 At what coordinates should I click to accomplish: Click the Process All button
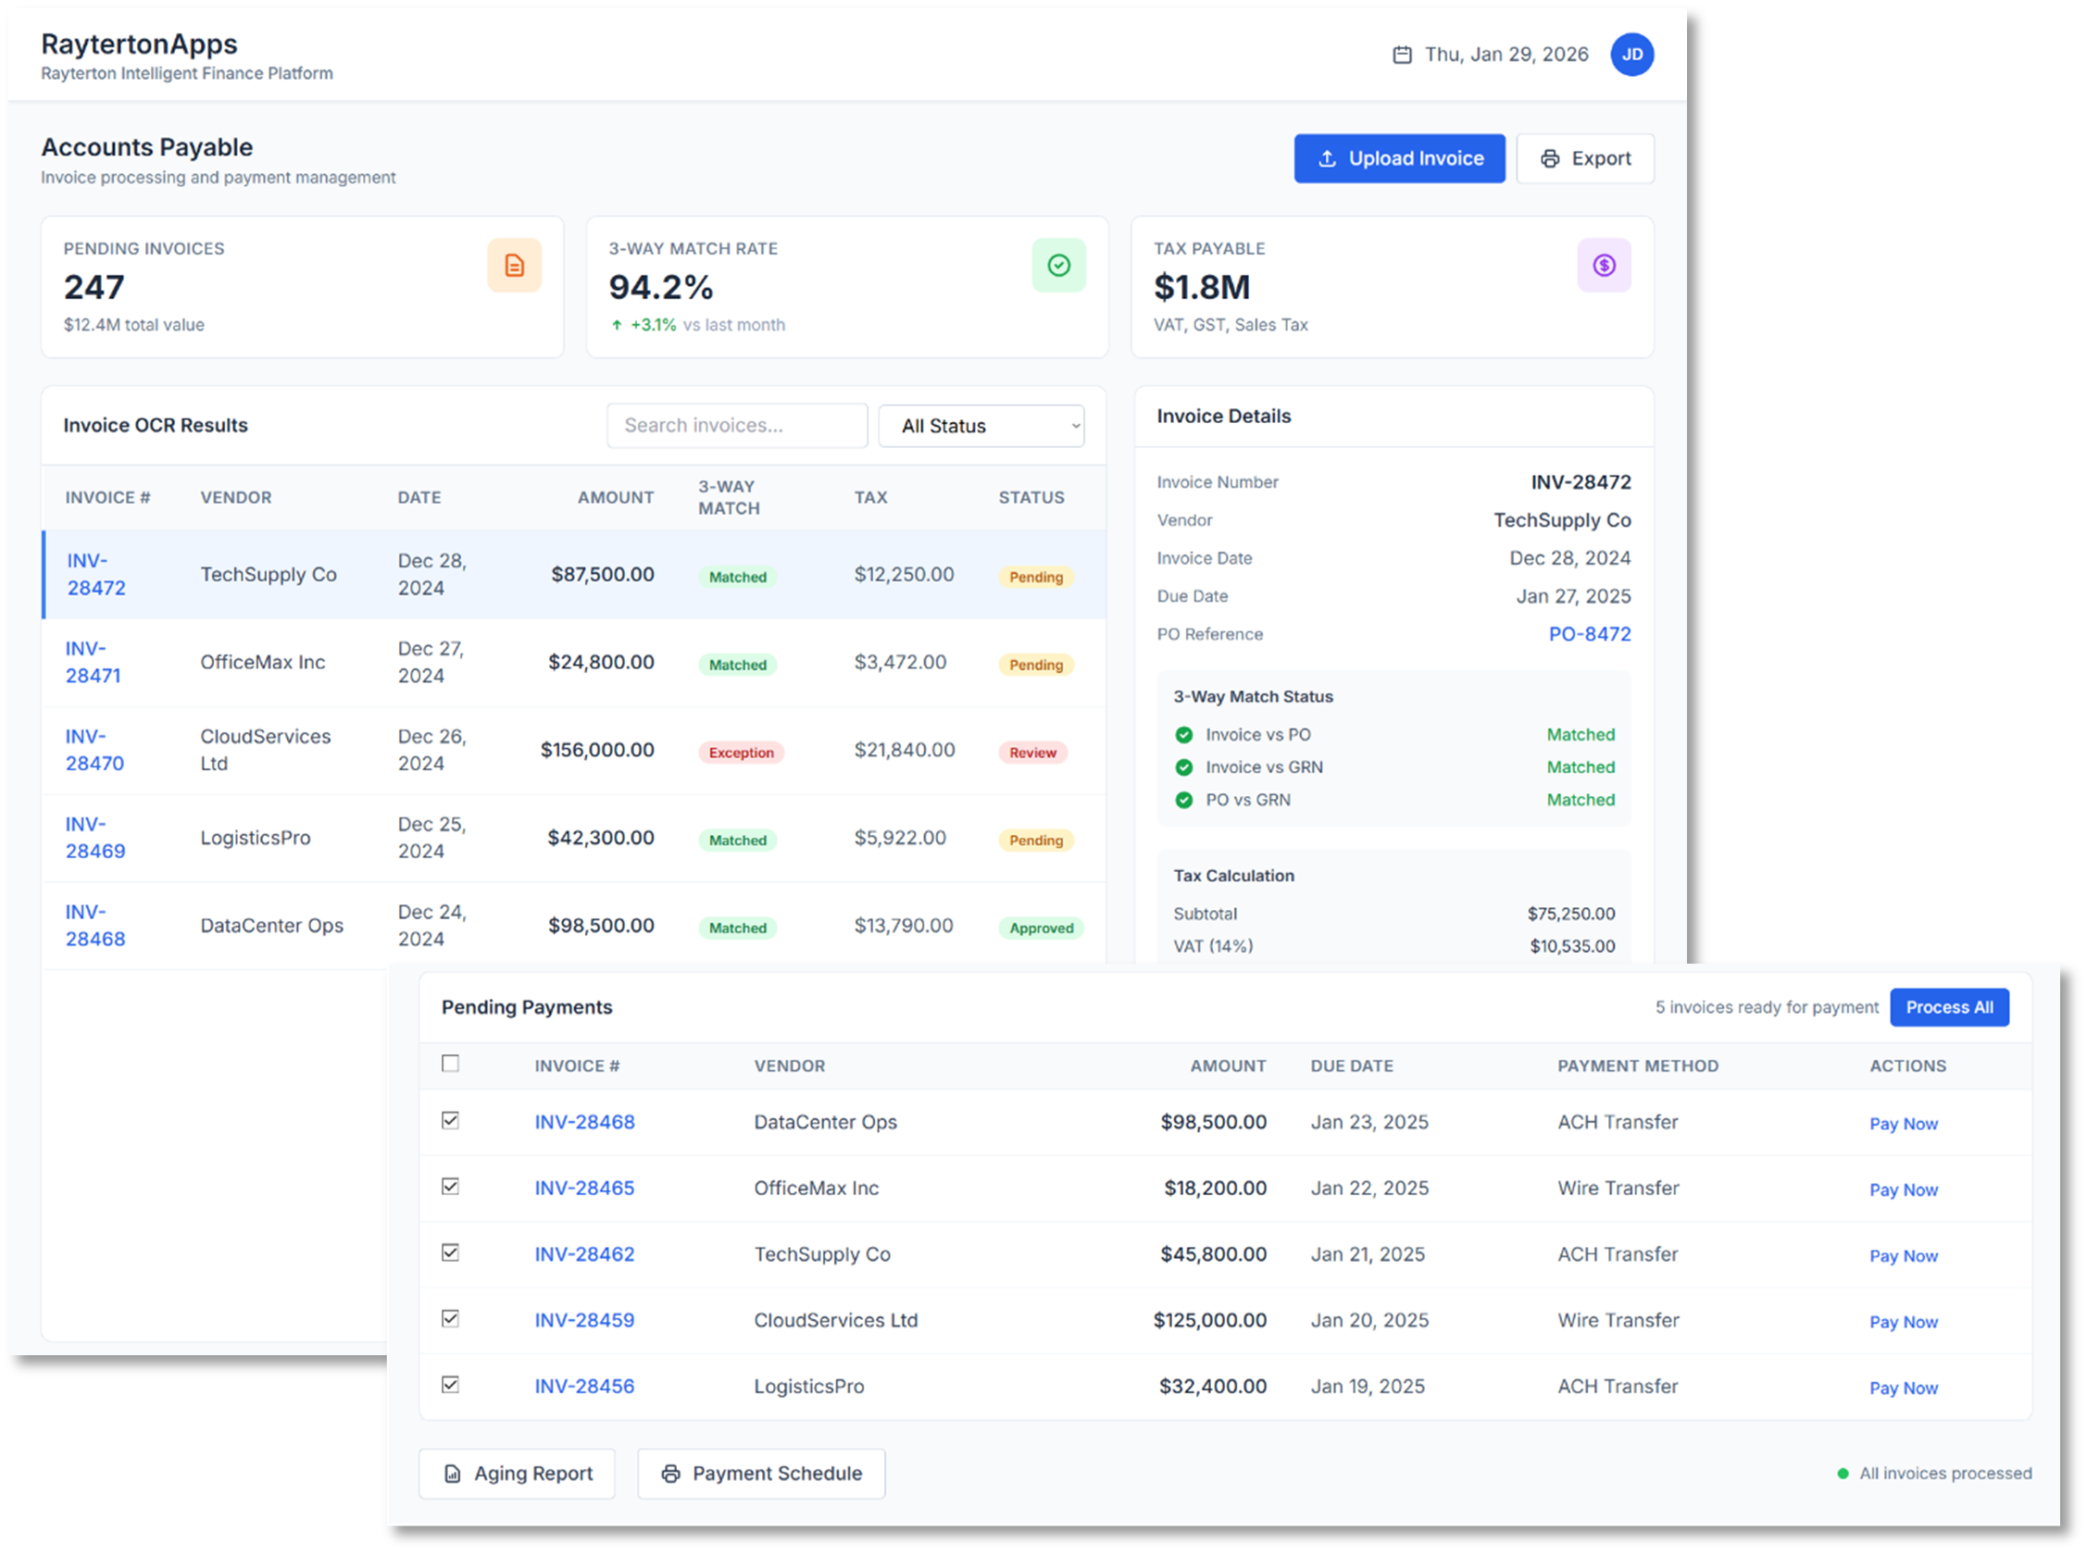coord(1949,1006)
